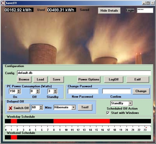This screenshot has height=144, width=156.
Task: Expand the StandBy scheduled off action dropdown
Action: (x=130, y=103)
